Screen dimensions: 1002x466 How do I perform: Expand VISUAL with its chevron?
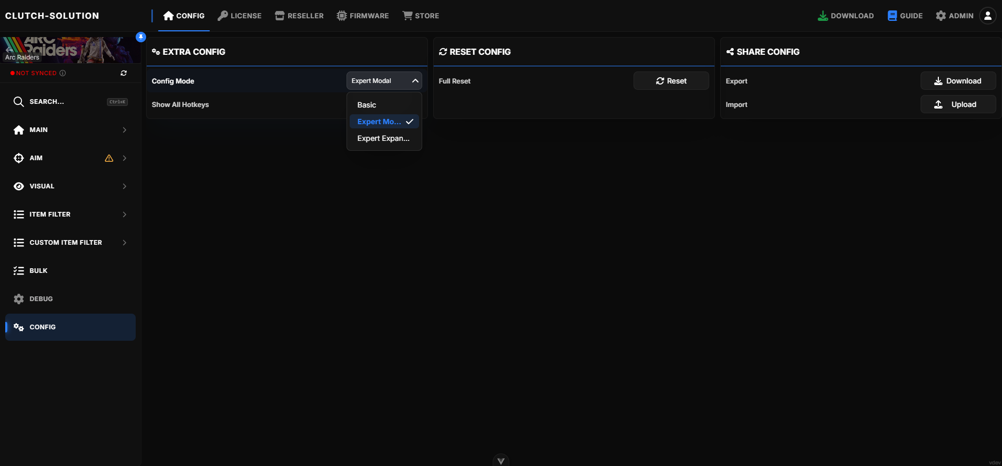124,186
